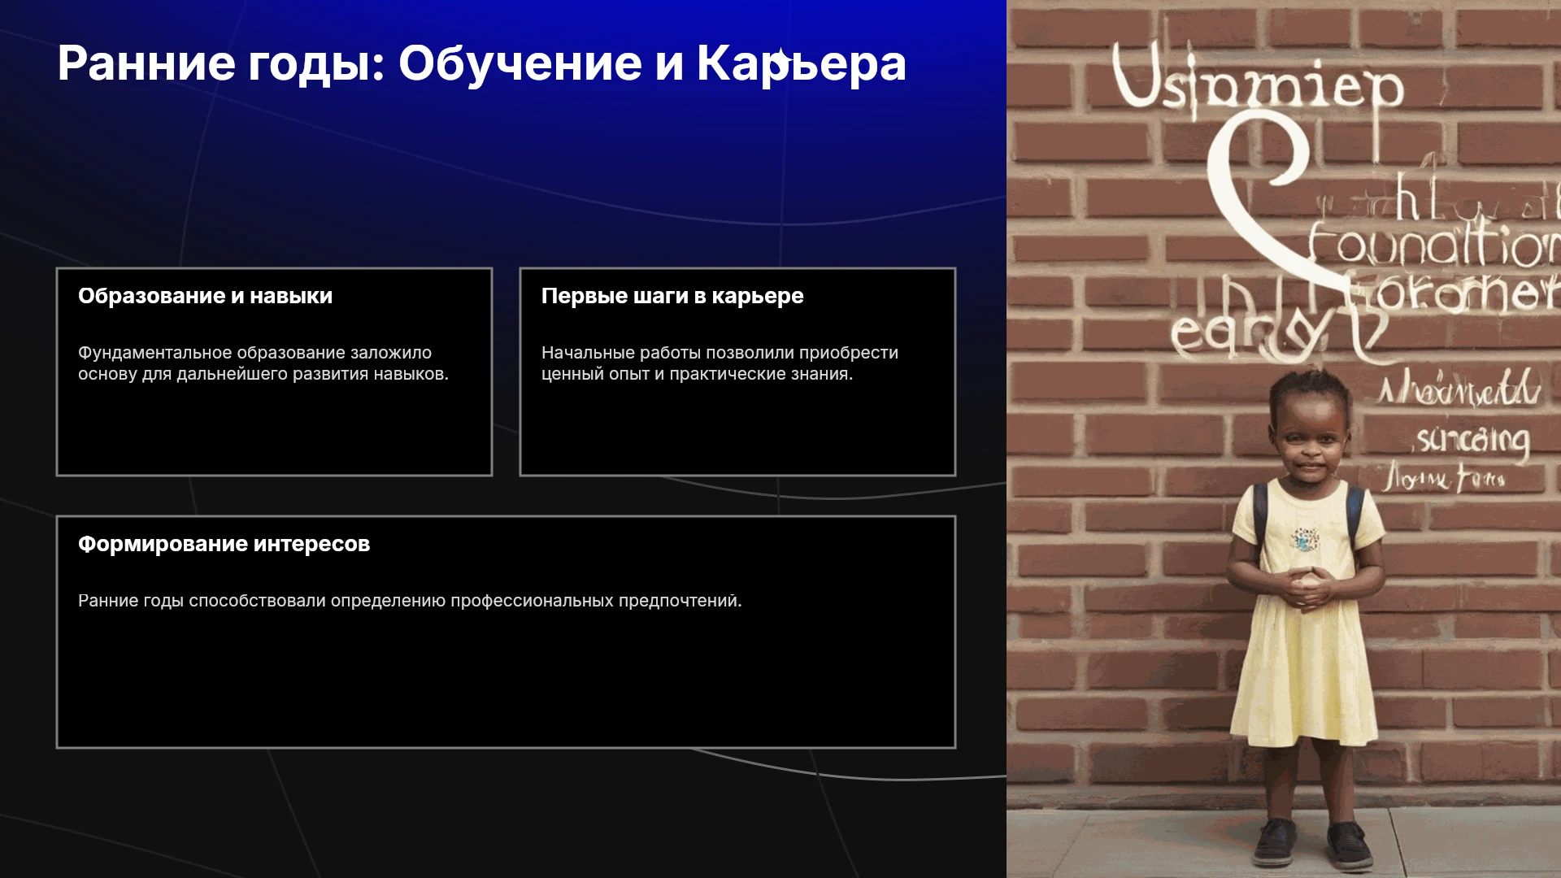This screenshot has width=1561, height=878.
Task: Click the "Начальные работы позволили приобрести" paragraph
Action: coord(720,363)
